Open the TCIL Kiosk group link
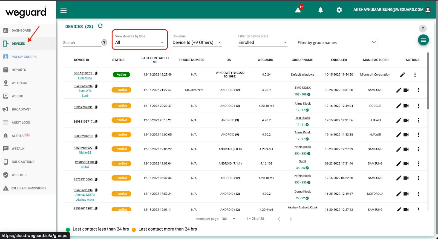This screenshot has height=239, width=438. (x=302, y=118)
